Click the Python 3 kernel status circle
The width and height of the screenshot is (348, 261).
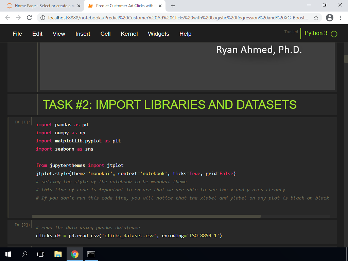click(x=334, y=34)
